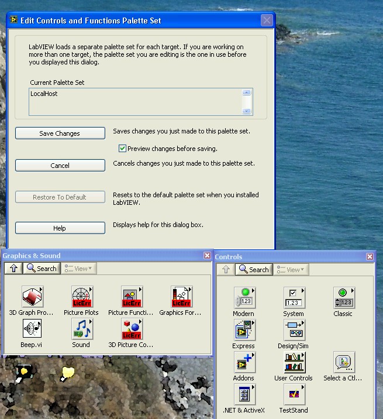
Task: Open the Graphics Formats palette icon
Action: (181, 297)
